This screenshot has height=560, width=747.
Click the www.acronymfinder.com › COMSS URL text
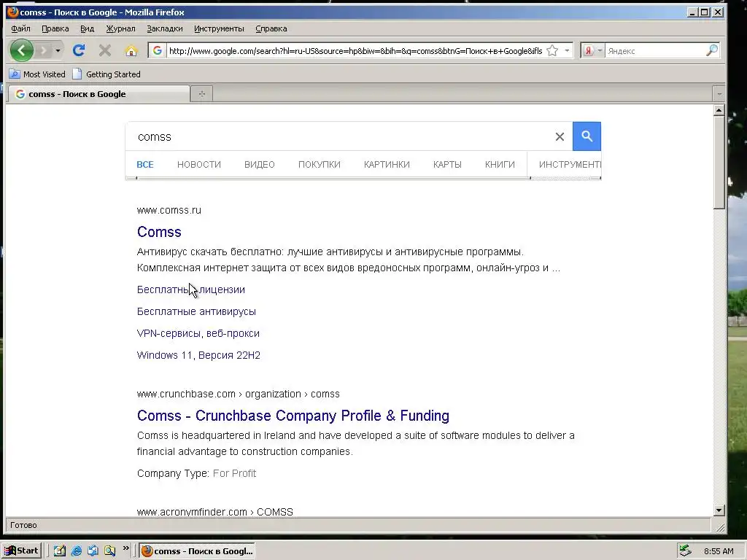coord(215,512)
